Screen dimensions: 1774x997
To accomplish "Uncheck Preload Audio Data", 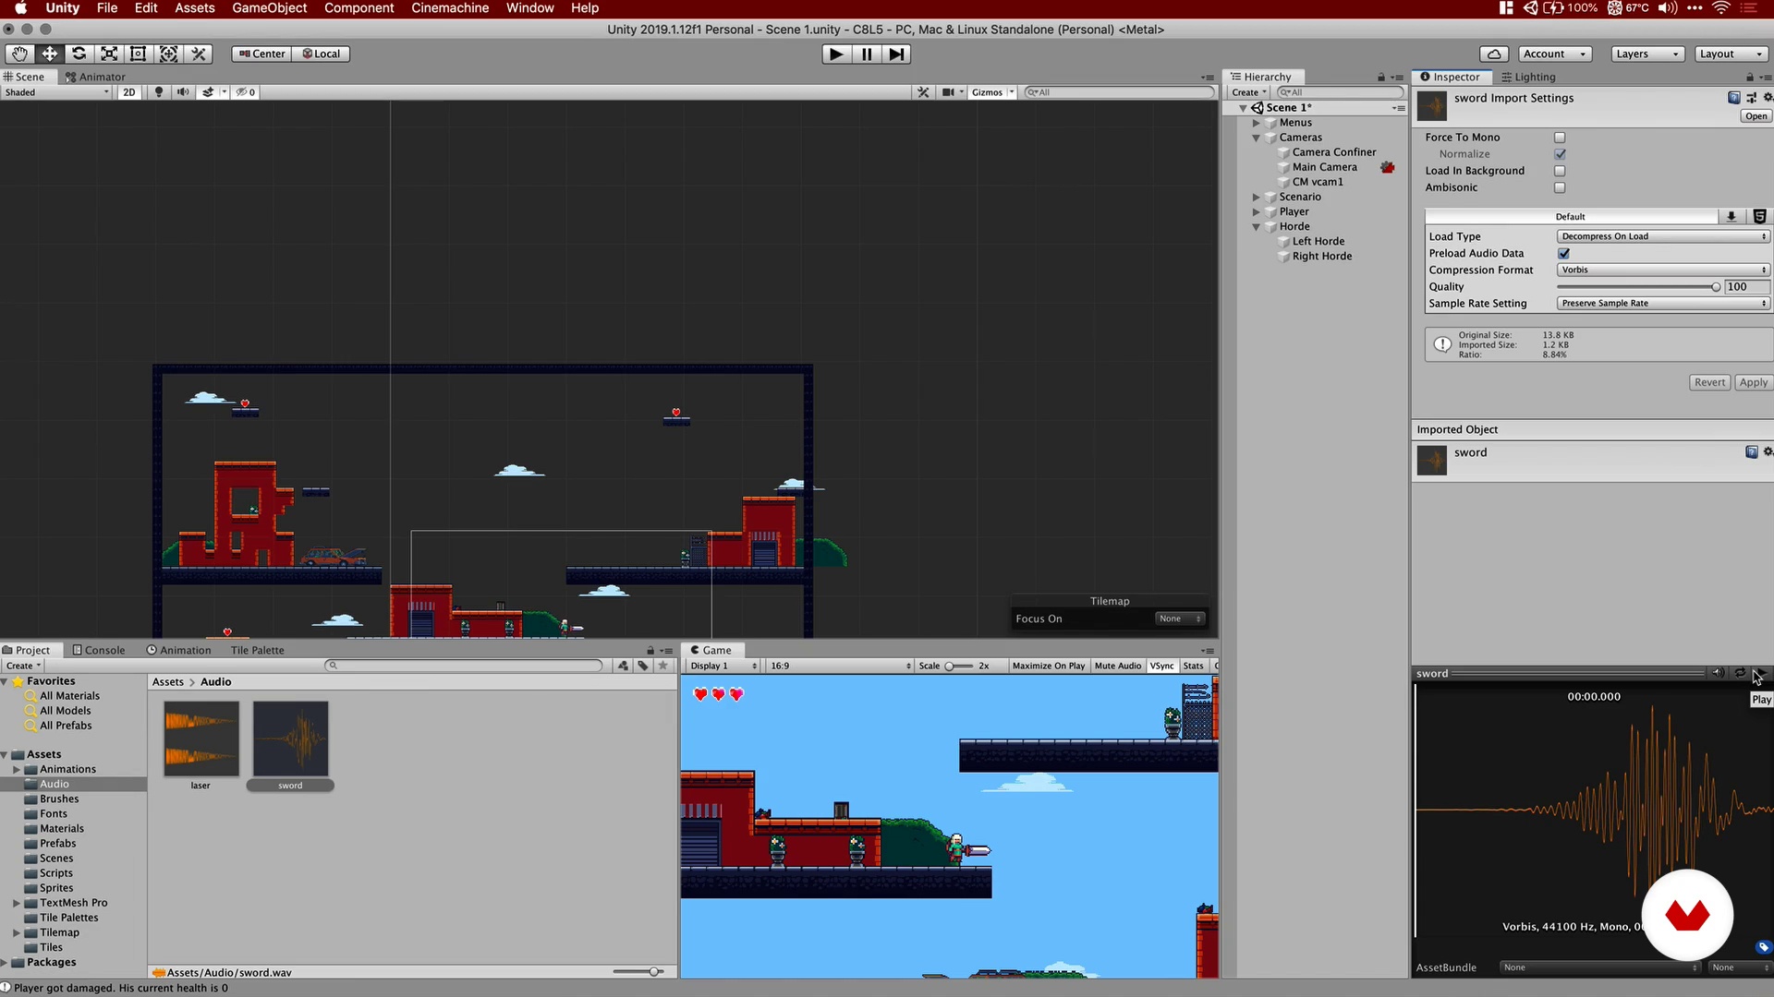I will pos(1563,253).
